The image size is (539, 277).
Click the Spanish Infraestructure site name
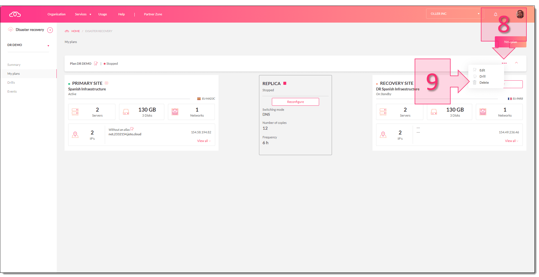click(x=87, y=89)
